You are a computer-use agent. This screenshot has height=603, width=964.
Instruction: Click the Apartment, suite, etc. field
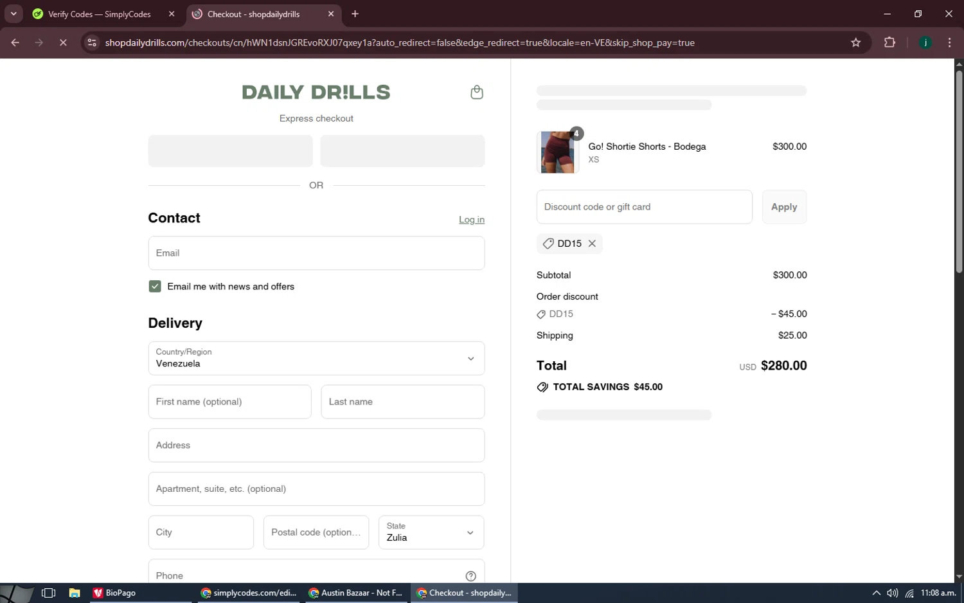[316, 489]
